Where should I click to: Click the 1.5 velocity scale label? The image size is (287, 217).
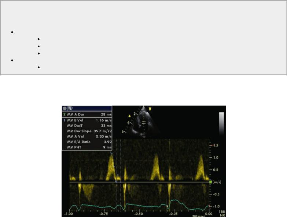coord(216,145)
